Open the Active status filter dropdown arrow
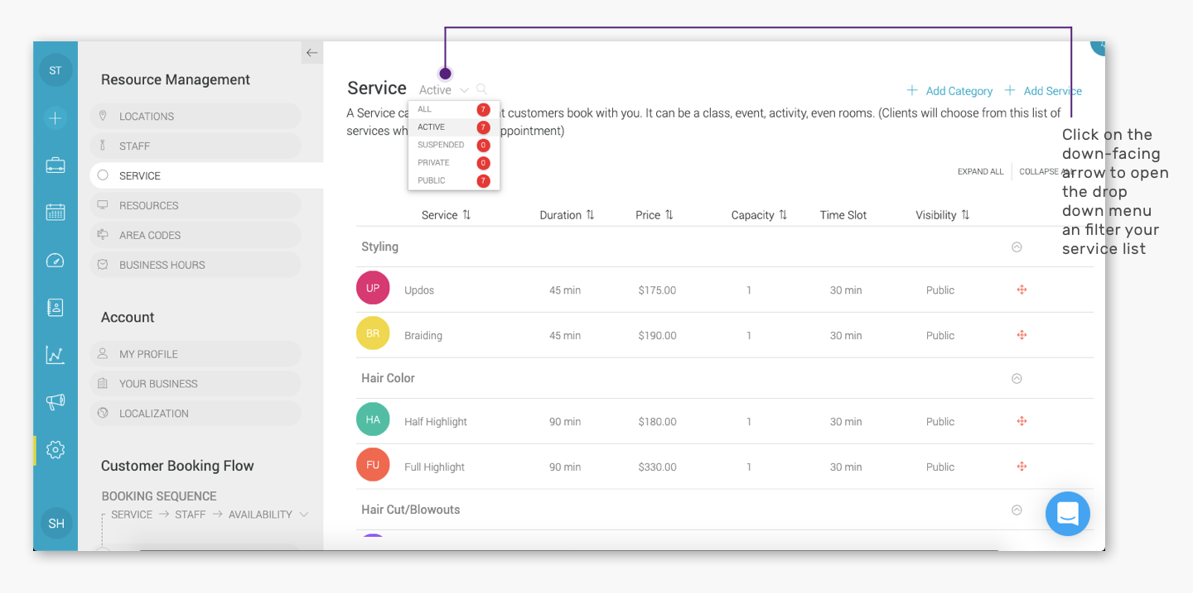Screen dimensions: 1193x594 tap(464, 90)
